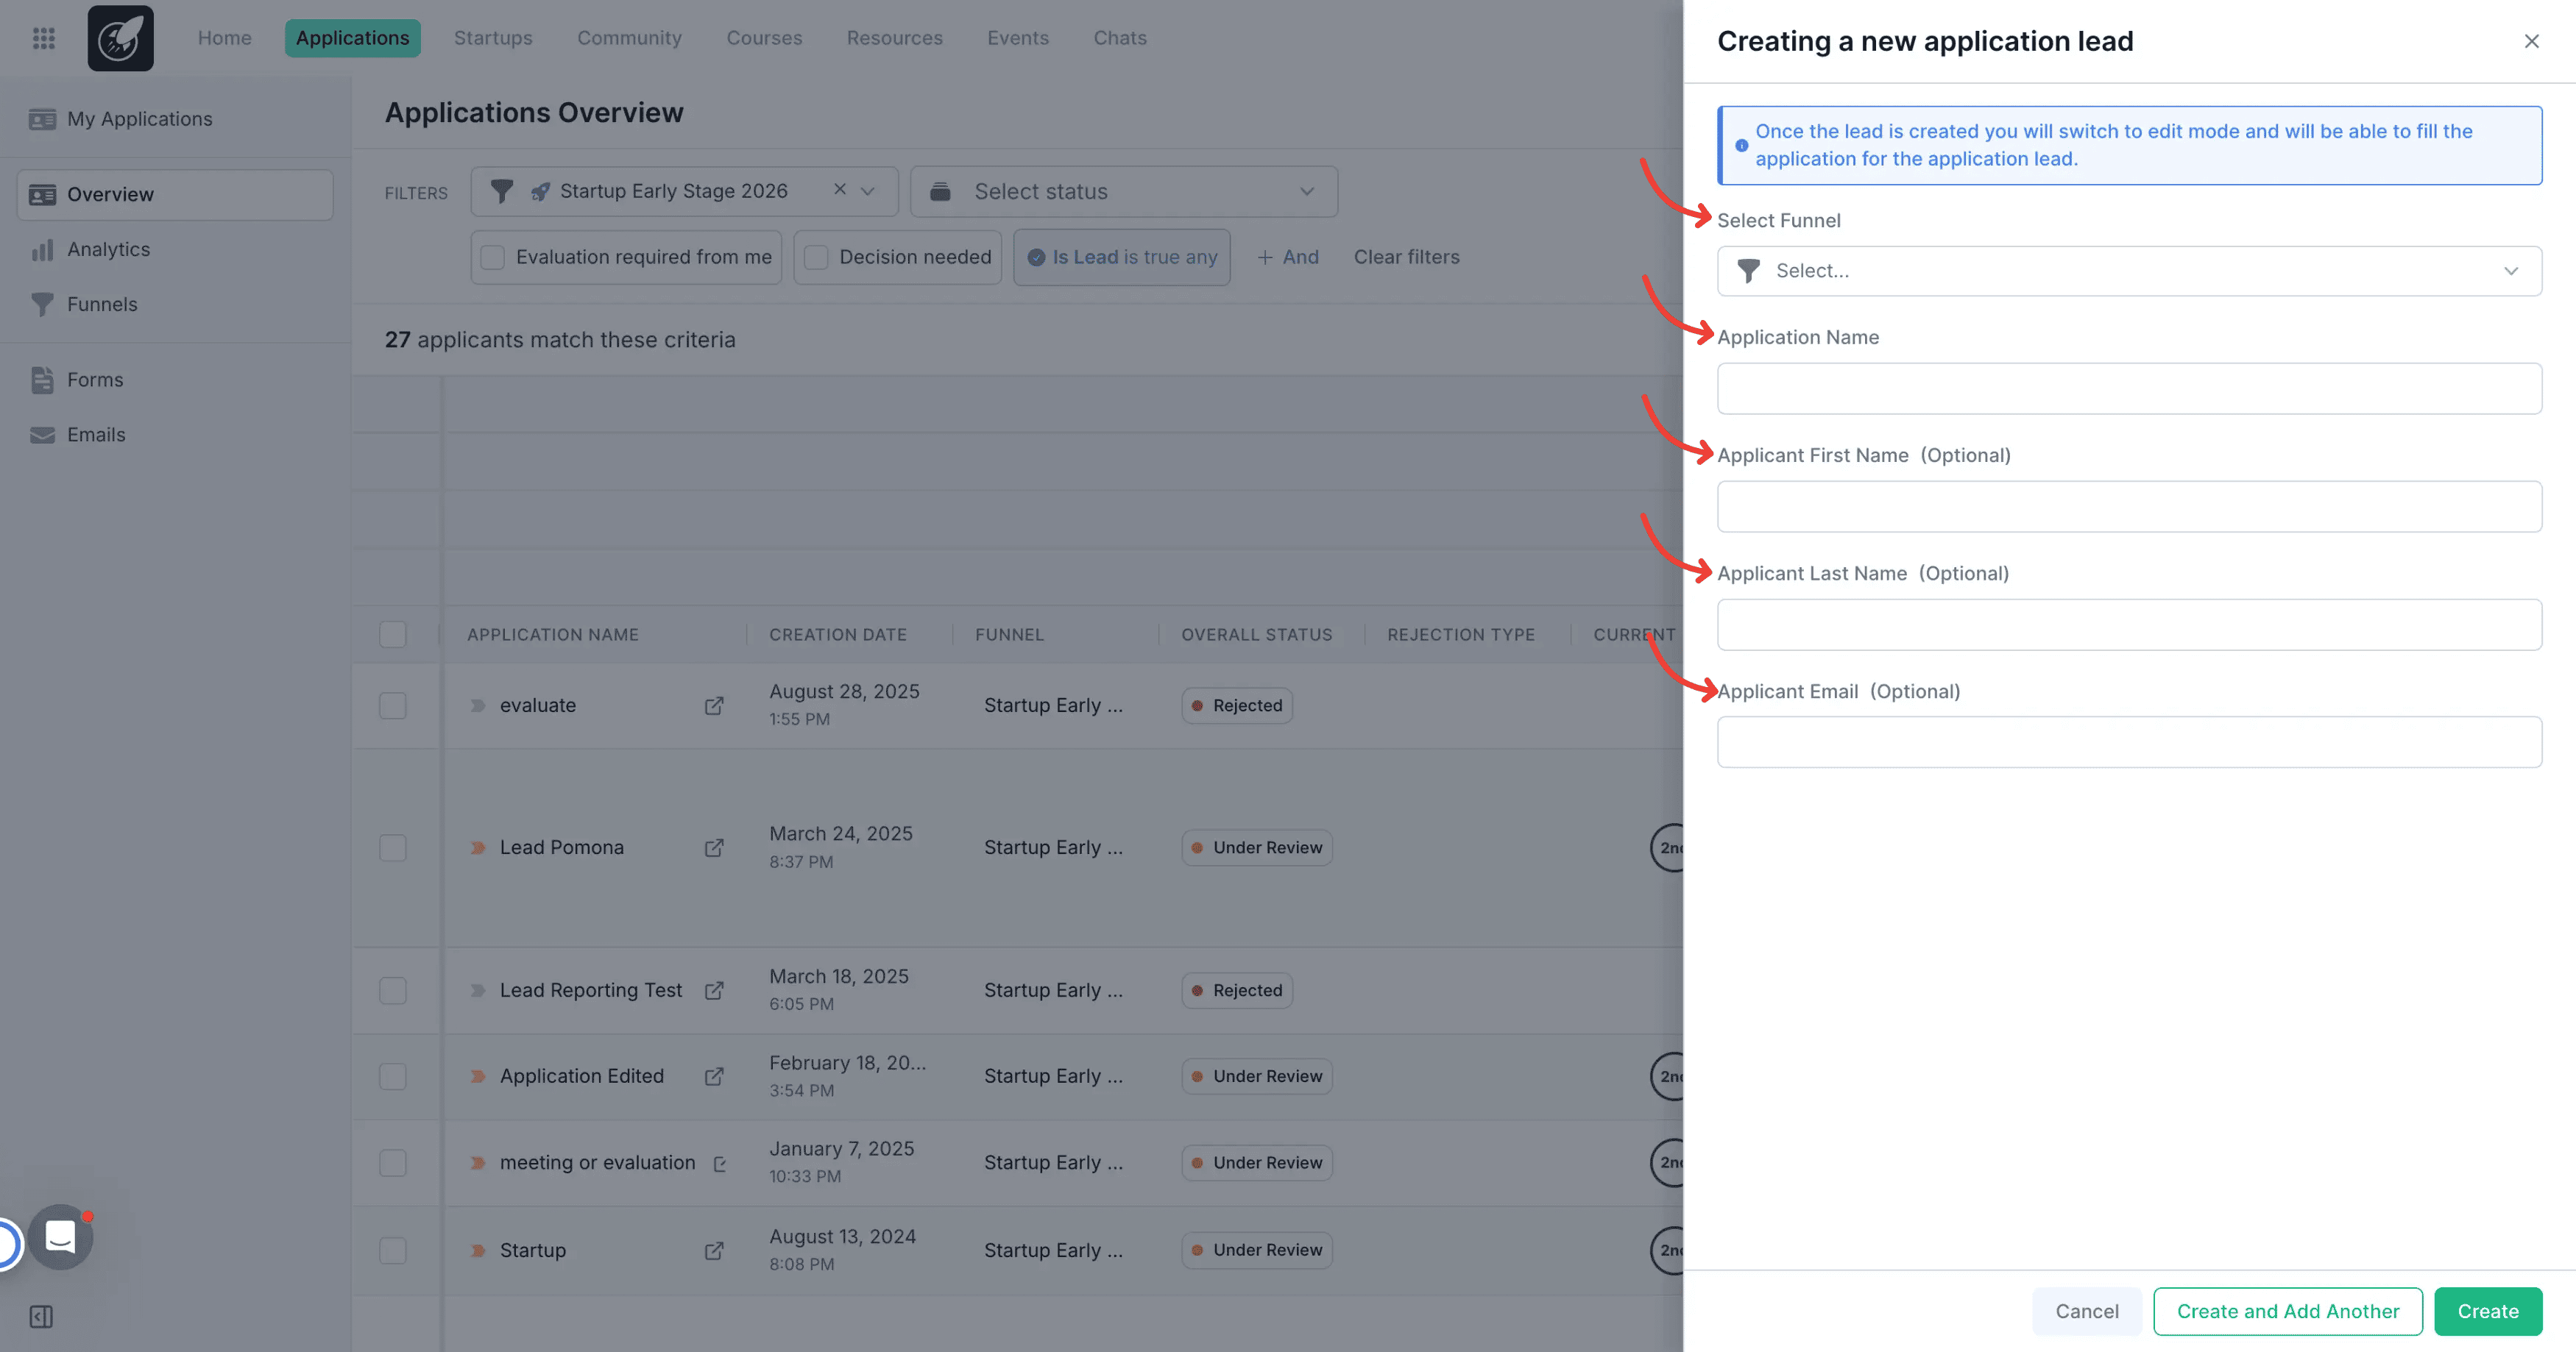The width and height of the screenshot is (2576, 1352).
Task: Close the new application lead panel
Action: (2531, 41)
